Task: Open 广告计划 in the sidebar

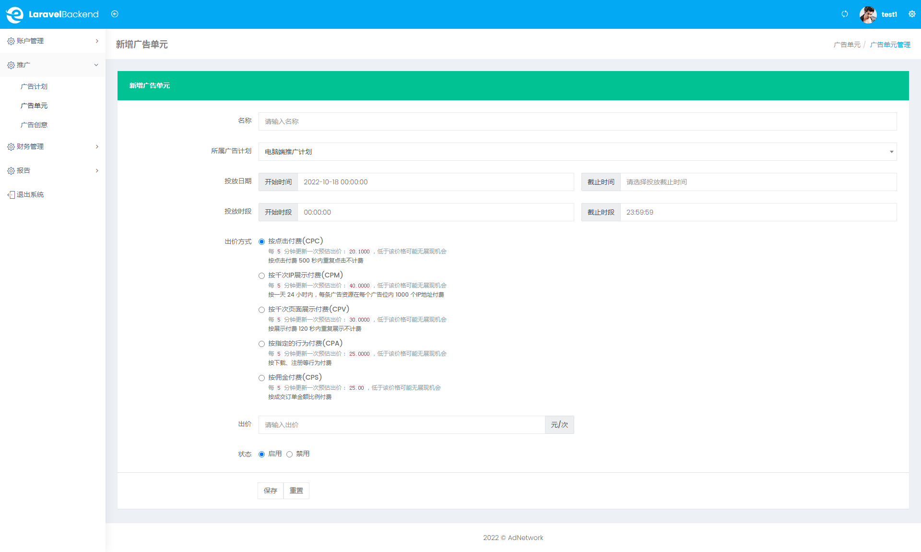Action: pos(34,86)
